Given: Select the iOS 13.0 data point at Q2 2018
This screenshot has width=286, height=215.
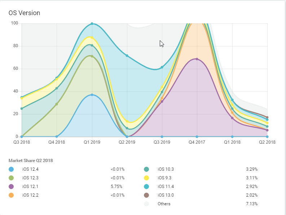Looking at the screenshot, I should 267,117.
